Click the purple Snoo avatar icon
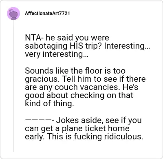 coord(13,13)
